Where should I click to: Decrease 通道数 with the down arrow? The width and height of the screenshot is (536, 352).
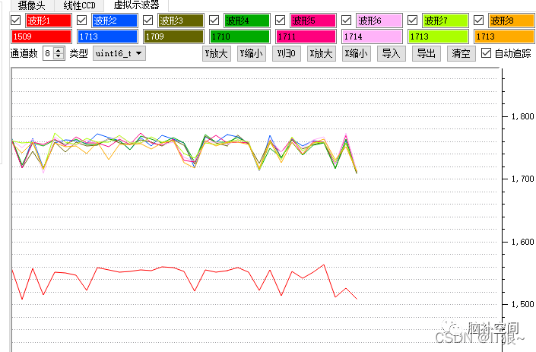pyautogui.click(x=59, y=56)
